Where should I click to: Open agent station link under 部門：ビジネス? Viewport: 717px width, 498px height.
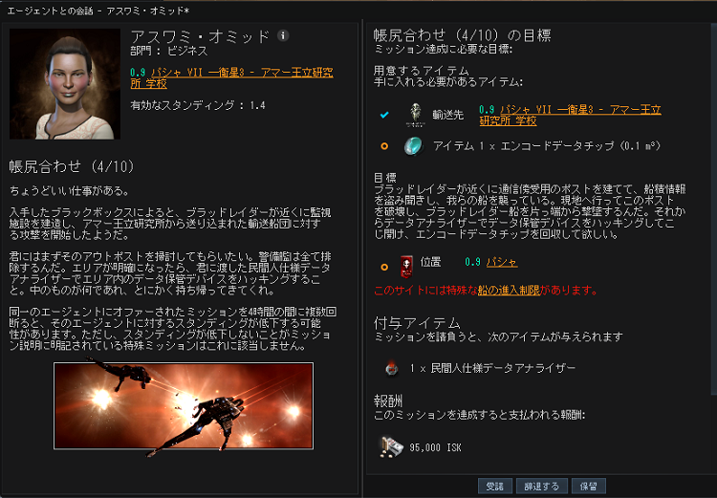[x=231, y=78]
